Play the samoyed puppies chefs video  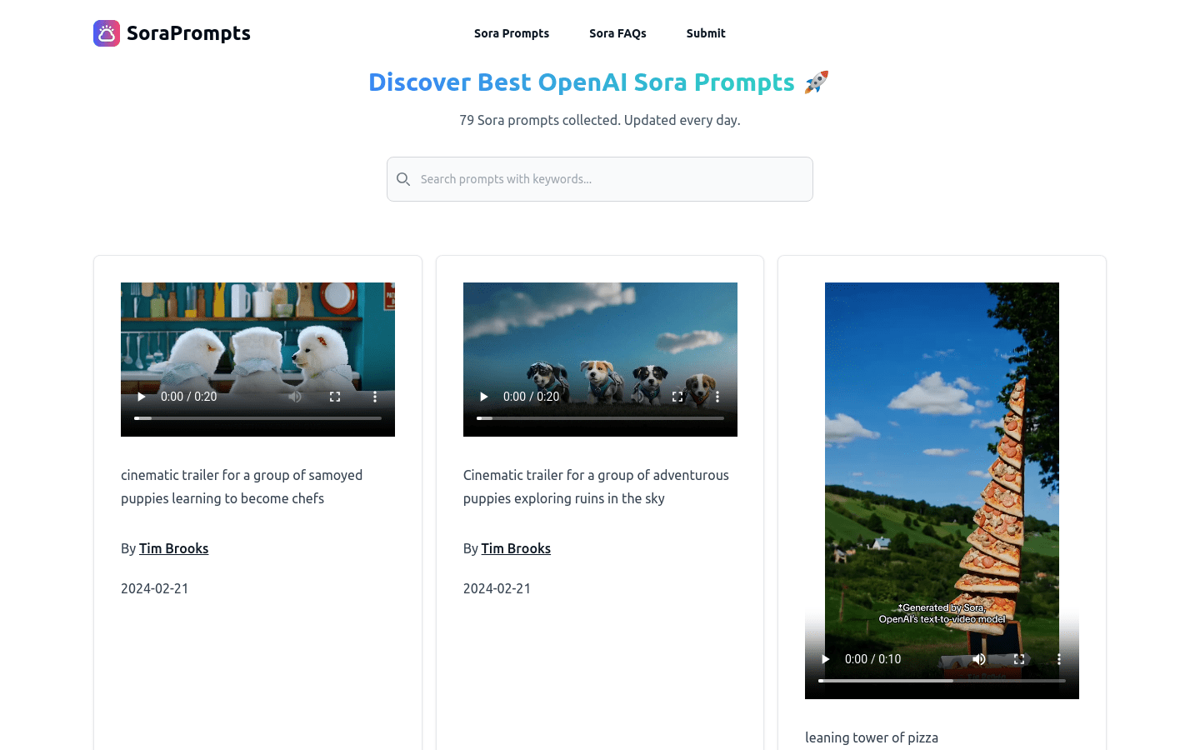142,397
